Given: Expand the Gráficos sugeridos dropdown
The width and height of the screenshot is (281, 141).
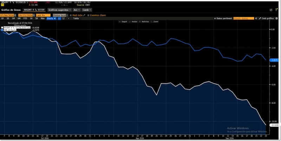Looking at the screenshot, I should tap(60, 10).
